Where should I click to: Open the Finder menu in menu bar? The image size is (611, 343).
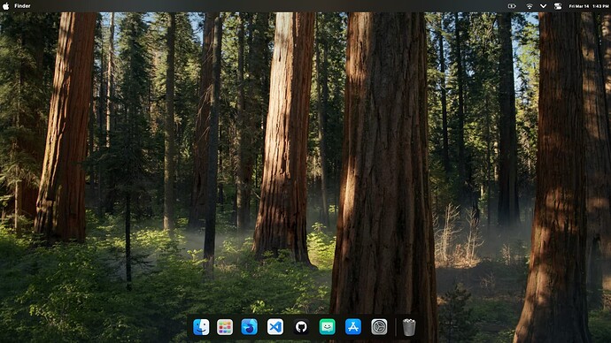point(22,6)
